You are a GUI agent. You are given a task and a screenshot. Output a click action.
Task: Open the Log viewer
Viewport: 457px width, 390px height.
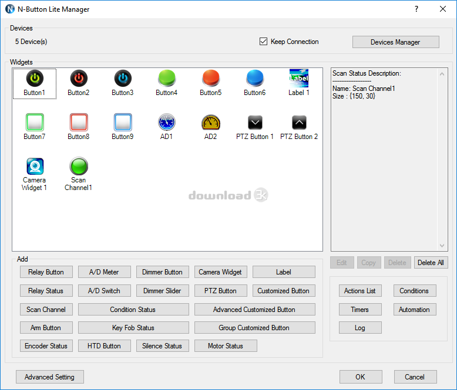[360, 328]
